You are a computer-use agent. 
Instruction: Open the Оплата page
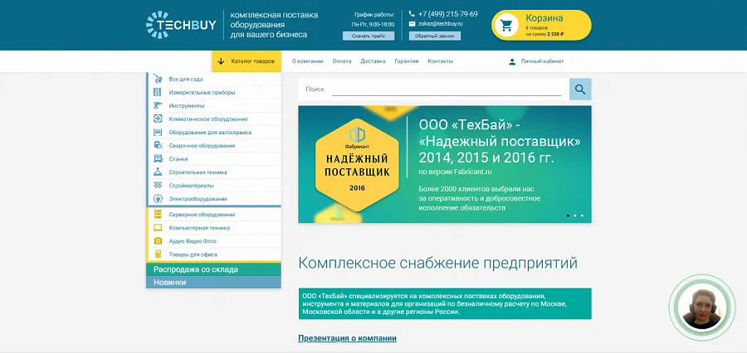point(342,61)
